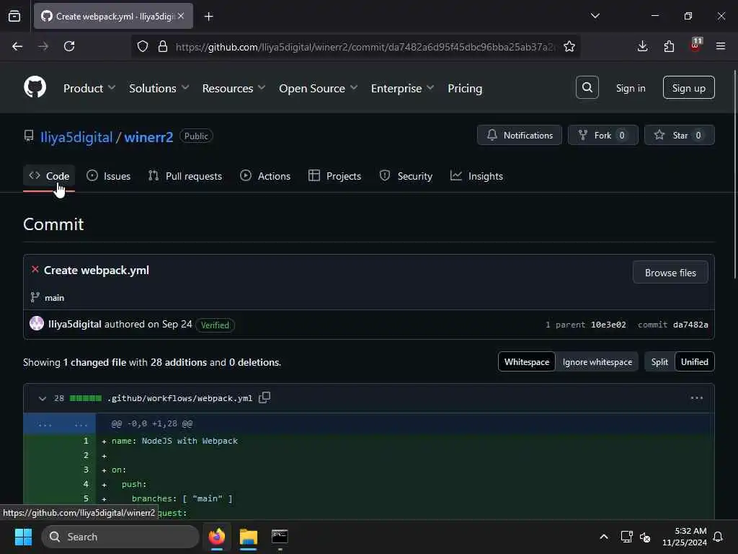738x554 pixels.
Task: Show hidden system tray icons
Action: click(x=604, y=537)
